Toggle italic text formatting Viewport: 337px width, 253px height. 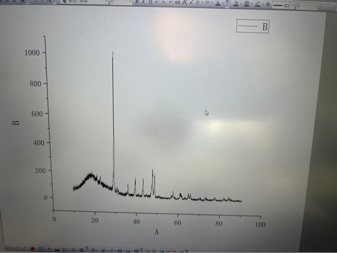(x=143, y=2)
